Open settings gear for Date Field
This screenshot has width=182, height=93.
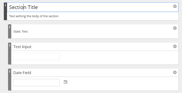point(175,72)
